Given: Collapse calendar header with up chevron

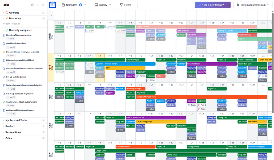Looking at the screenshot, I should [51, 15].
